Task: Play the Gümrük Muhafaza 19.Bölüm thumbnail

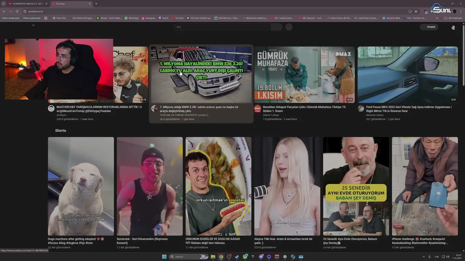Action: point(304,75)
